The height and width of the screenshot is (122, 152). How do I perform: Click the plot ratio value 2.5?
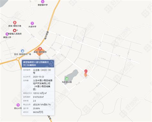point(34,101)
